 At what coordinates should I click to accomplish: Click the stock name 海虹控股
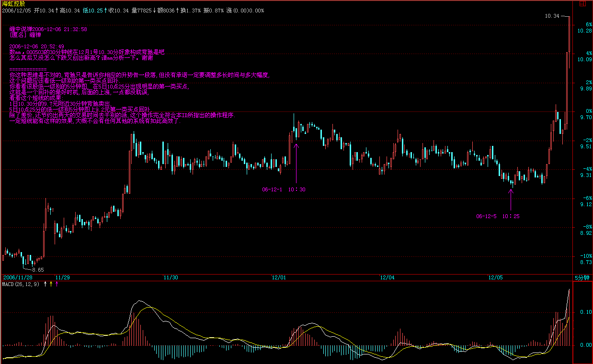tap(13, 4)
